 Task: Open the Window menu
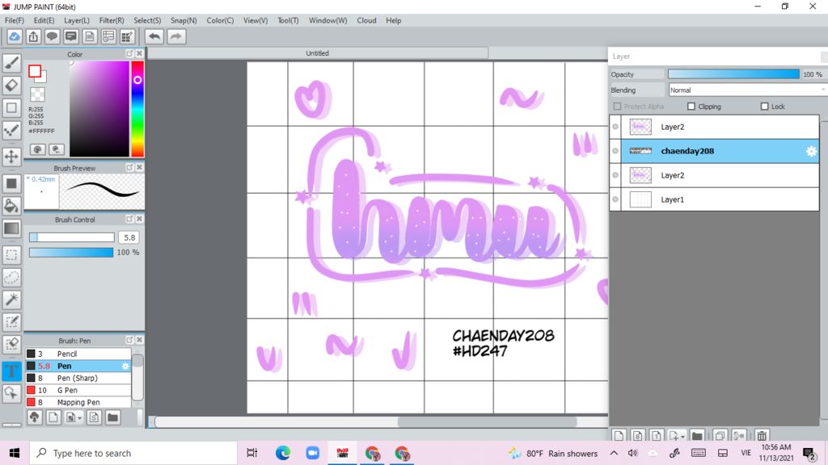tap(328, 20)
